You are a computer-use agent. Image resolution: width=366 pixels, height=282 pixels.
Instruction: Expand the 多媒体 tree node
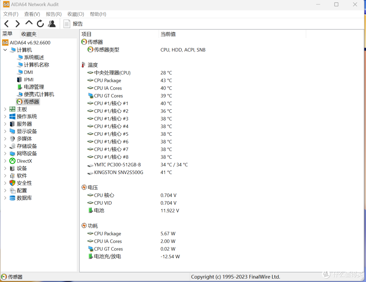(x=5, y=139)
